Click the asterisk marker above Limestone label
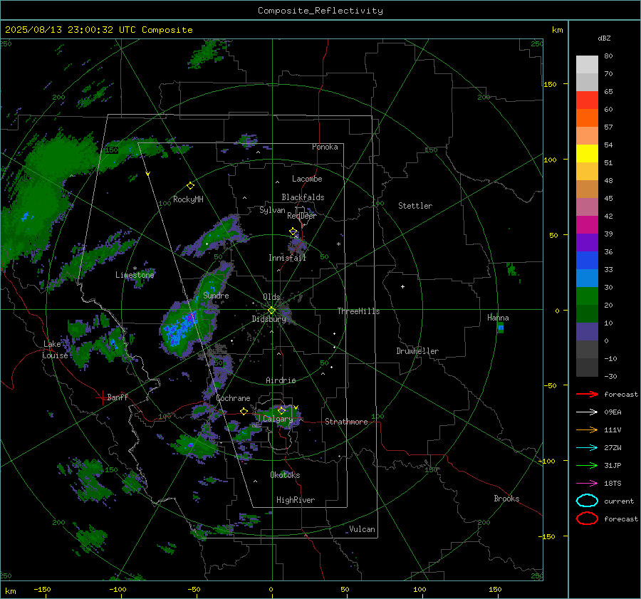 tap(135, 269)
